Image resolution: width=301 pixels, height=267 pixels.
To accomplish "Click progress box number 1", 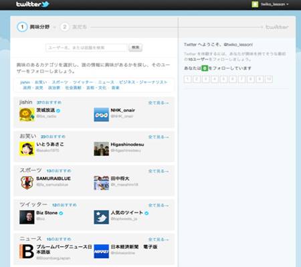I will (x=188, y=79).
